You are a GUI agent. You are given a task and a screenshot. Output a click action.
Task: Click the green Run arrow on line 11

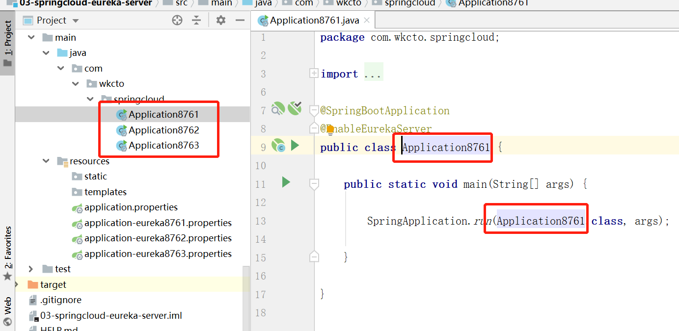coord(286,182)
